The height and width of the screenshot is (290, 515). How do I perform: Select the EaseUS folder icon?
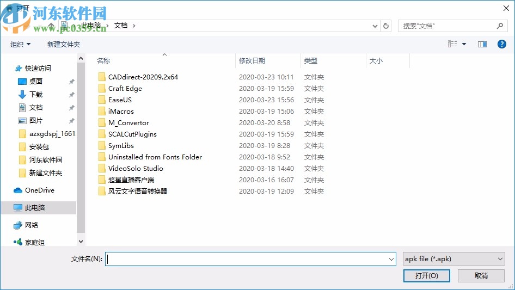pyautogui.click(x=102, y=100)
